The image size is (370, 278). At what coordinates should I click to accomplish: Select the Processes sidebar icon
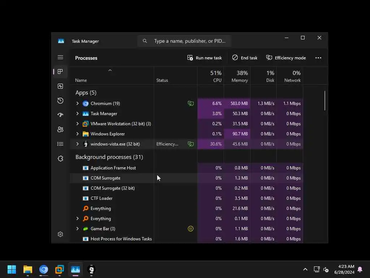[x=60, y=72]
